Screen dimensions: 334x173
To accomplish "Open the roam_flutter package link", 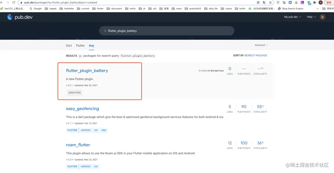I will click(78, 145).
